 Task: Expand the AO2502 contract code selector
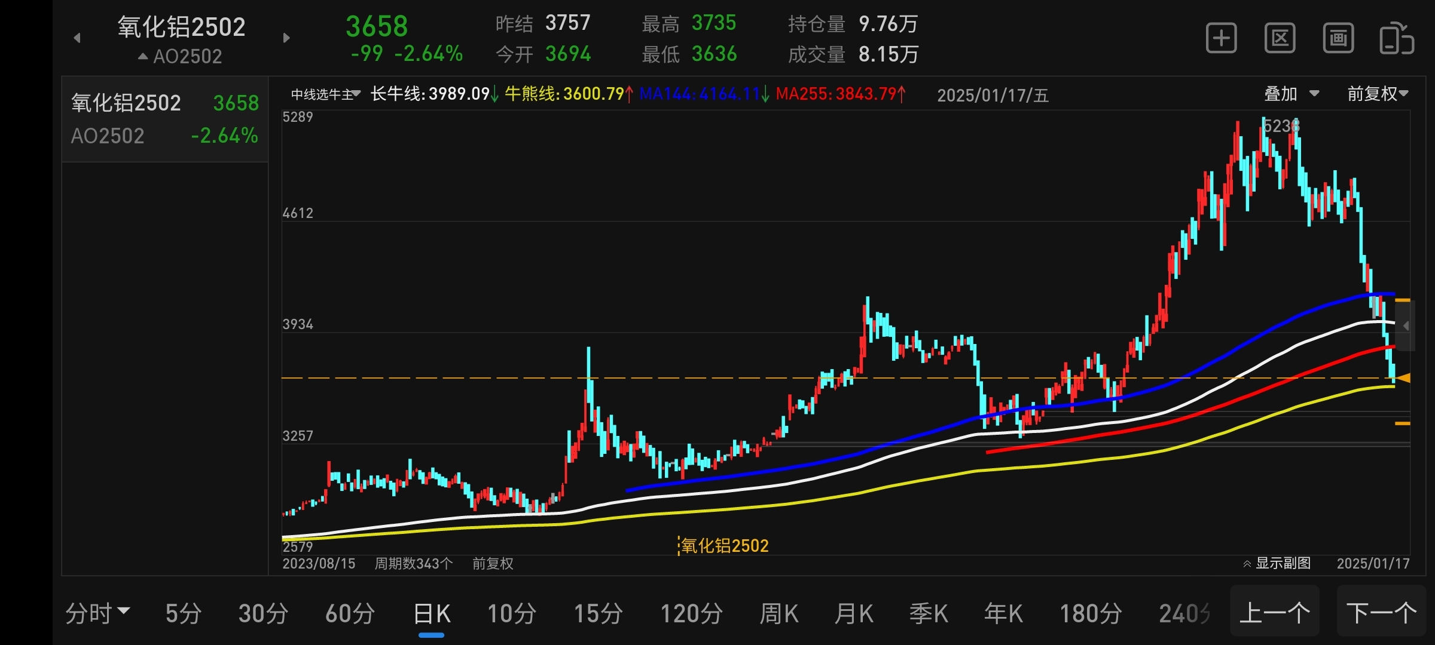click(x=180, y=57)
